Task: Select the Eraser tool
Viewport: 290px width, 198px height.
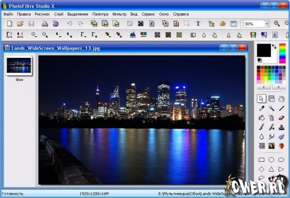Action: [x=281, y=118]
